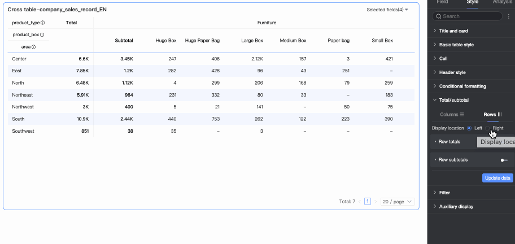
Task: Select the Rows sub-tab
Action: click(x=492, y=114)
